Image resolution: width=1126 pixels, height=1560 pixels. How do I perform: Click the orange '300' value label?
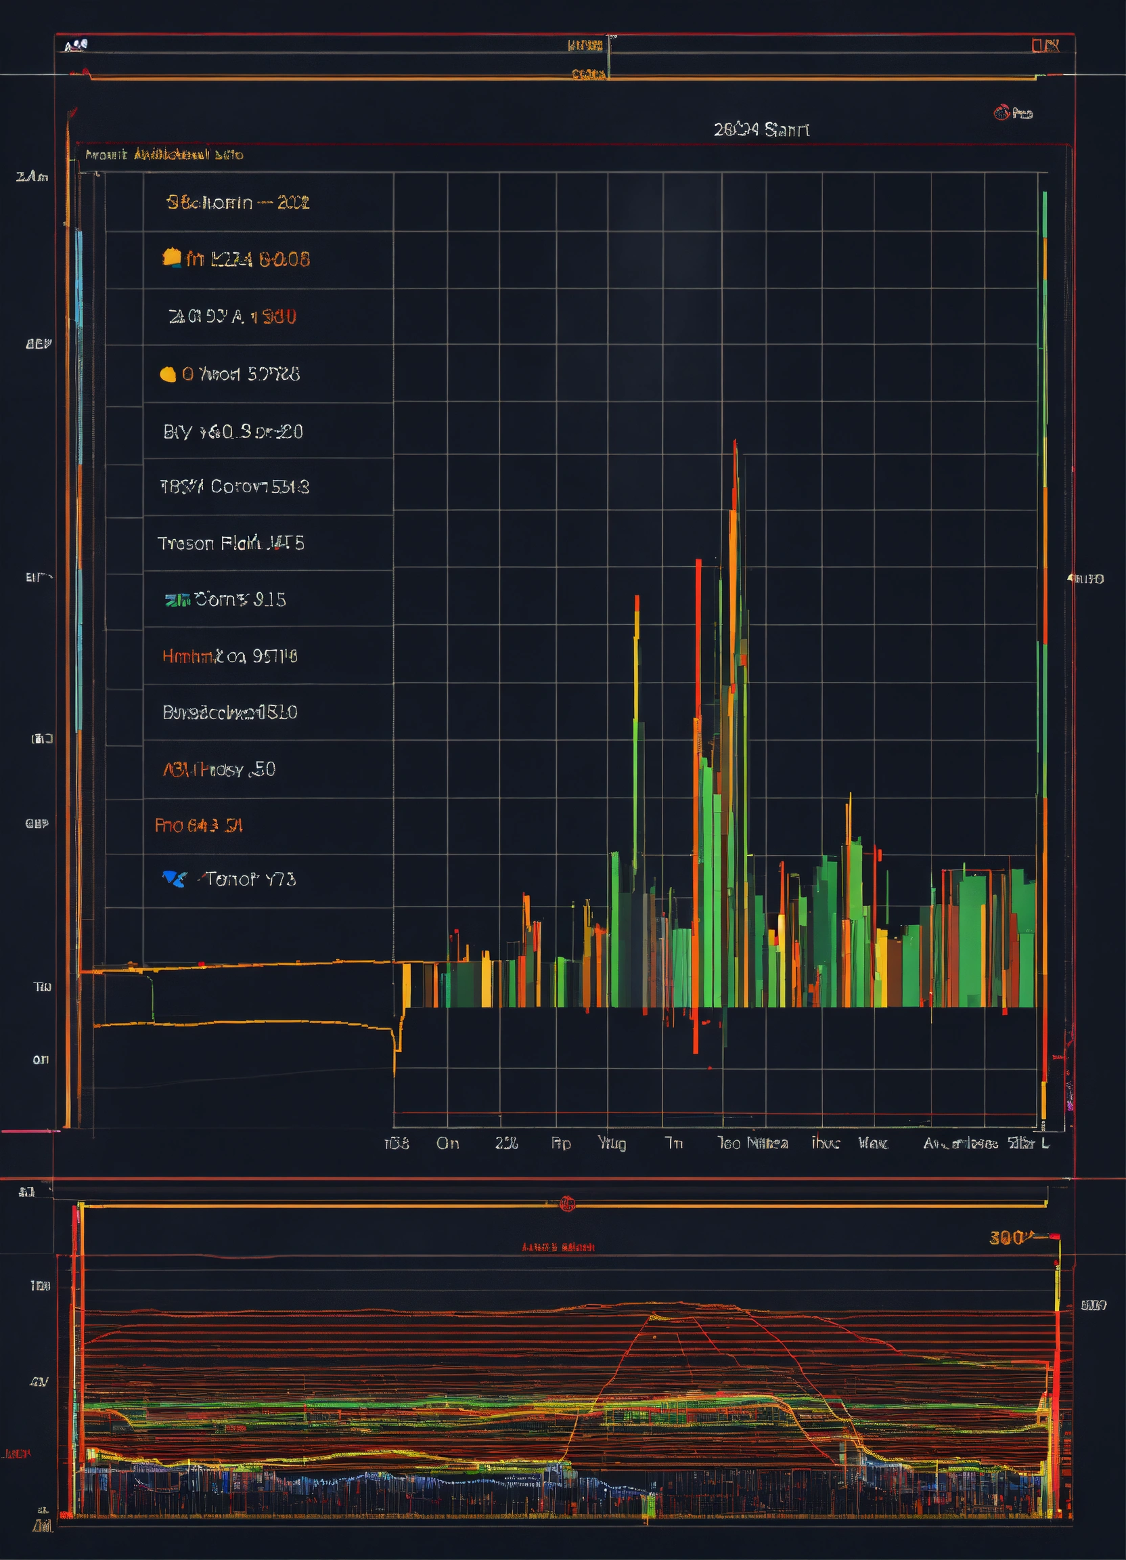[1007, 1238]
